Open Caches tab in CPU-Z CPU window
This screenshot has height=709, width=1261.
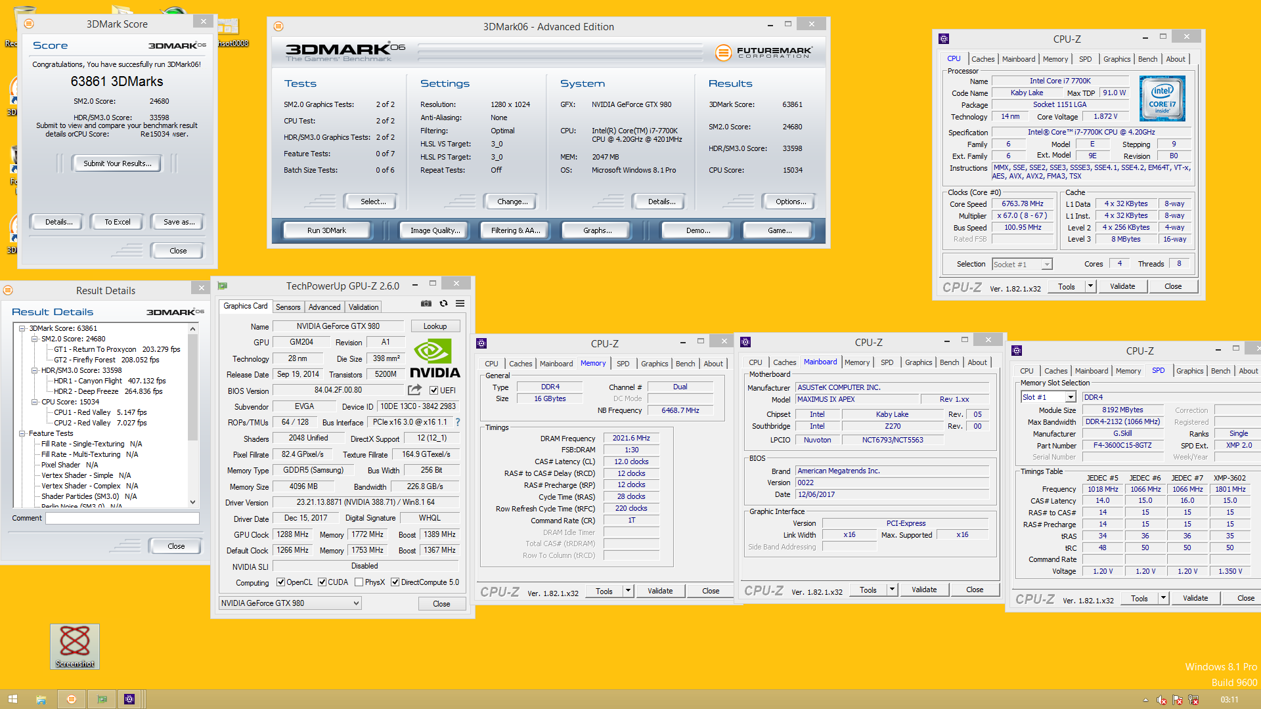pyautogui.click(x=983, y=59)
